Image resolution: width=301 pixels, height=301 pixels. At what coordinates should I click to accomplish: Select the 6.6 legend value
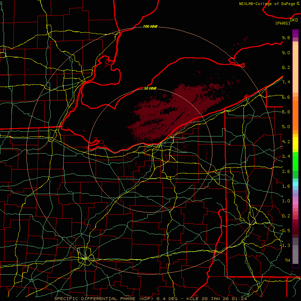click(x=286, y=97)
